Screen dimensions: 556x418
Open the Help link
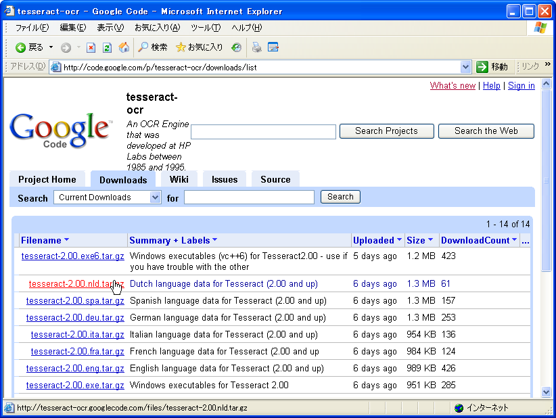tap(492, 85)
